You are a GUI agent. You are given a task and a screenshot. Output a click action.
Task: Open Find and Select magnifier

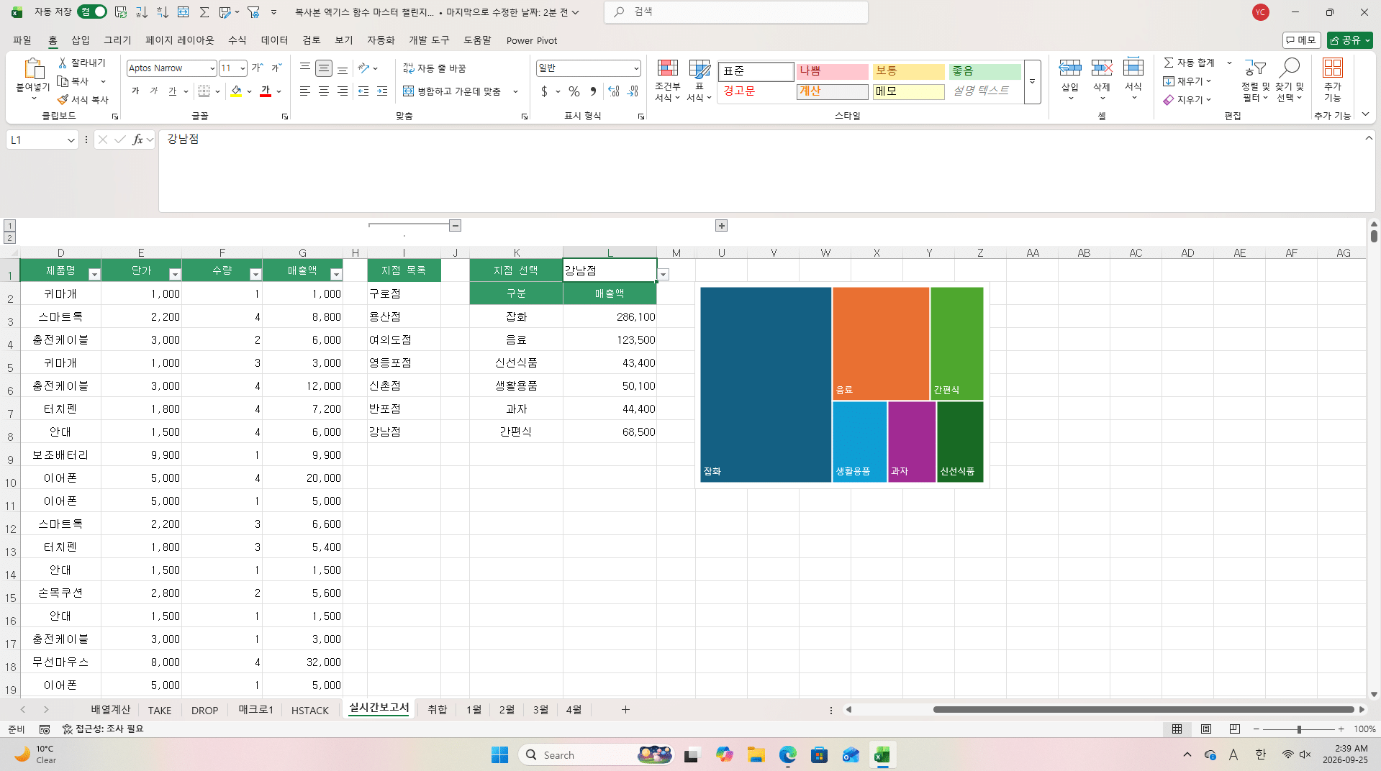(x=1289, y=81)
